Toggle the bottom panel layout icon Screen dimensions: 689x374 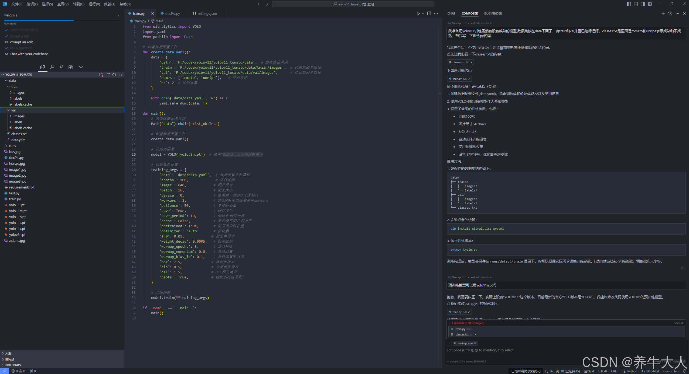point(636,4)
